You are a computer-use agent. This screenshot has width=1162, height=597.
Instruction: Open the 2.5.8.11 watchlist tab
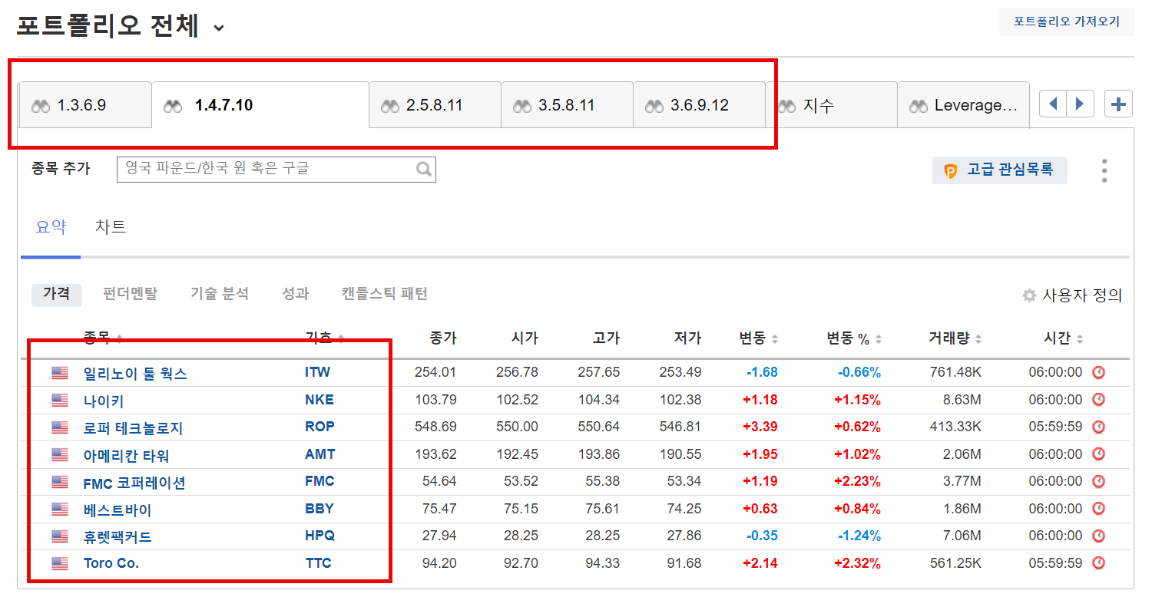[x=435, y=106]
